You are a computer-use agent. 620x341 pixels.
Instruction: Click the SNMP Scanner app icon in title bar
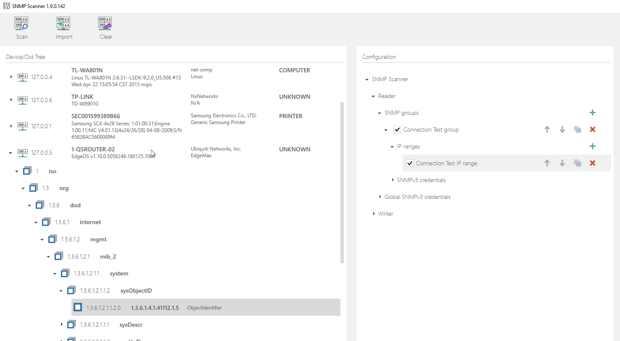tap(7, 6)
